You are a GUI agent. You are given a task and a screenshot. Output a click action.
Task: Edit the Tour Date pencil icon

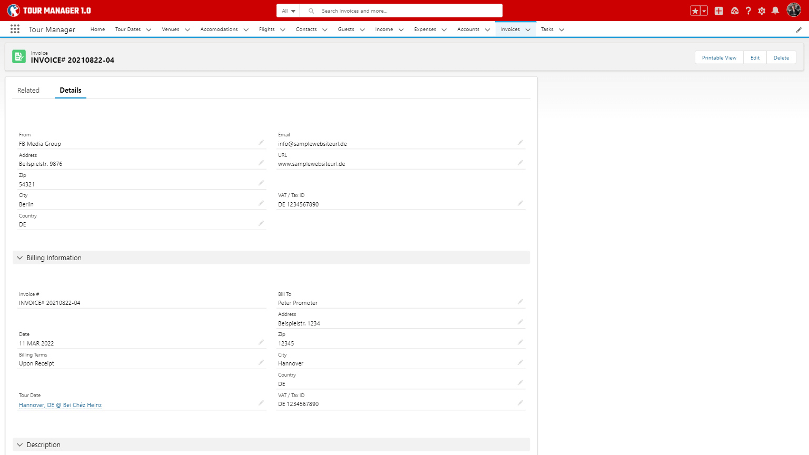pyautogui.click(x=261, y=403)
